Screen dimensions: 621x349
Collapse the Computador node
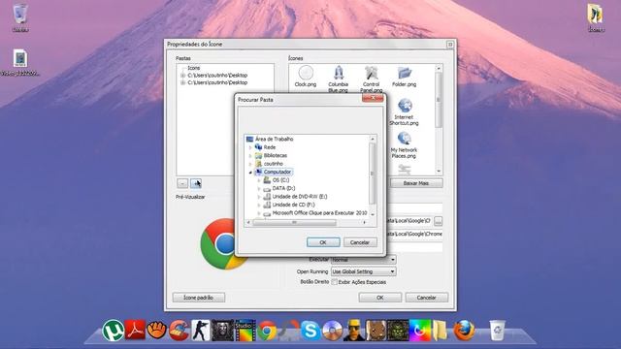click(250, 173)
